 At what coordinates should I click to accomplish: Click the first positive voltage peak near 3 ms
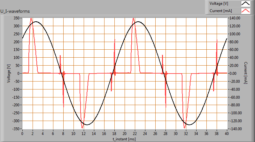tap(36, 22)
